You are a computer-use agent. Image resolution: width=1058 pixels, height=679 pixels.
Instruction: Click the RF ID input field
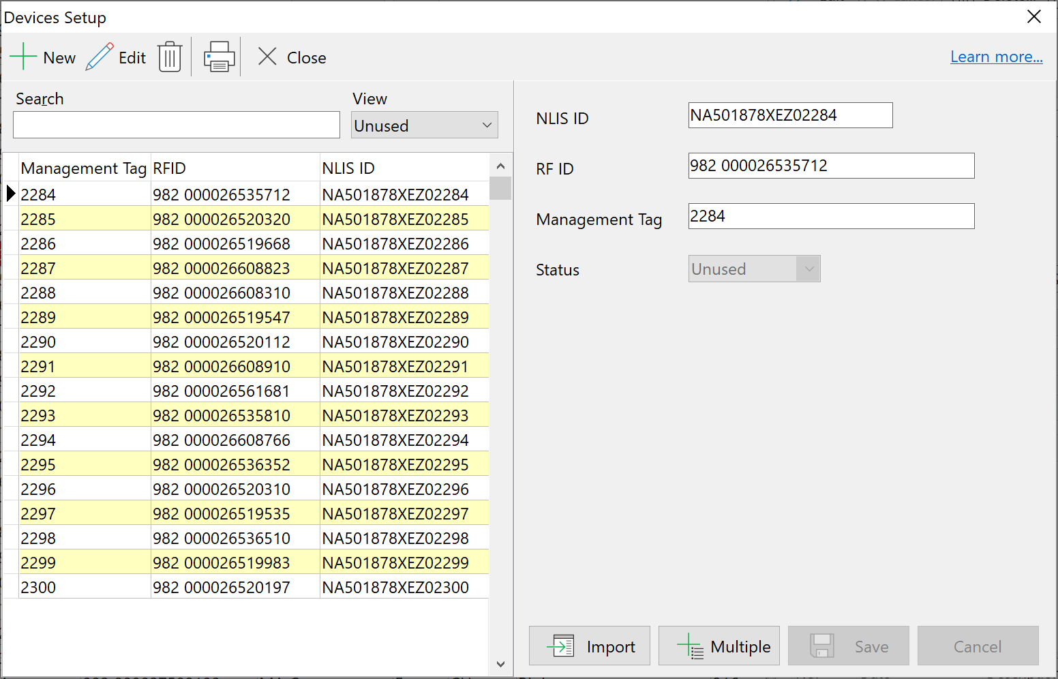pyautogui.click(x=832, y=166)
